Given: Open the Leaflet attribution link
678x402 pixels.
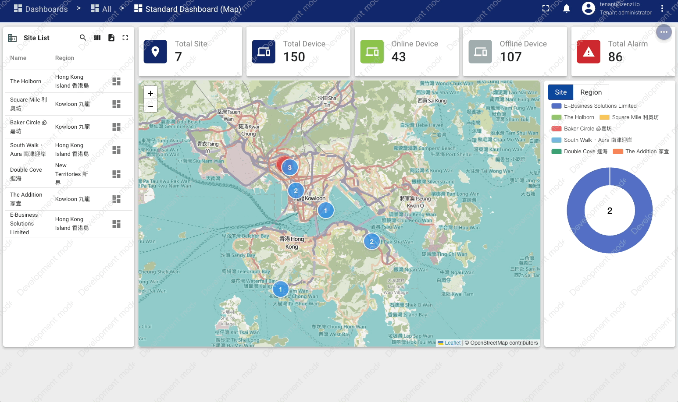Looking at the screenshot, I should coord(452,343).
